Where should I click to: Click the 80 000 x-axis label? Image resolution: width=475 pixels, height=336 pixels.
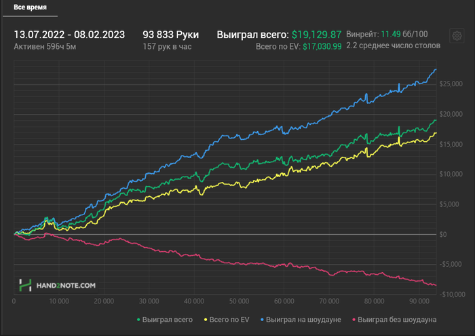[374, 301]
